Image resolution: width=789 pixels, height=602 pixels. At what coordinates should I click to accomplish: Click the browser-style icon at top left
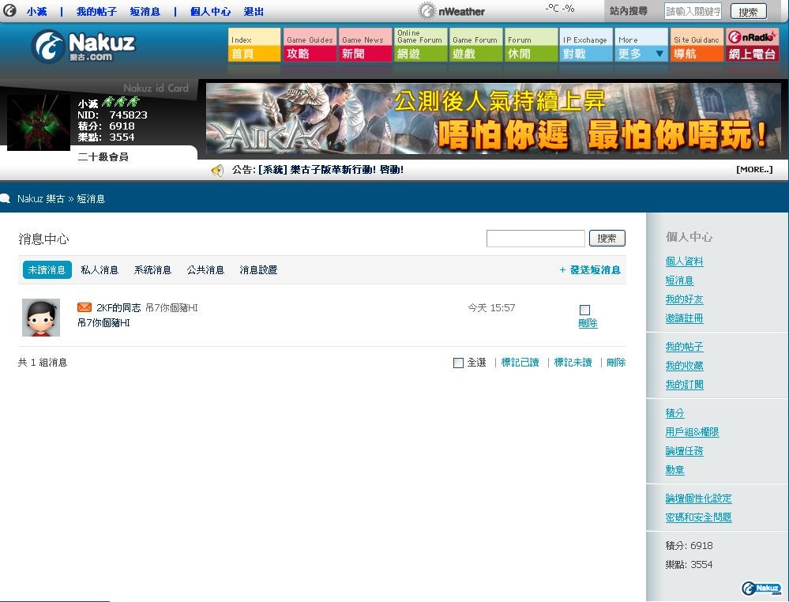9,11
